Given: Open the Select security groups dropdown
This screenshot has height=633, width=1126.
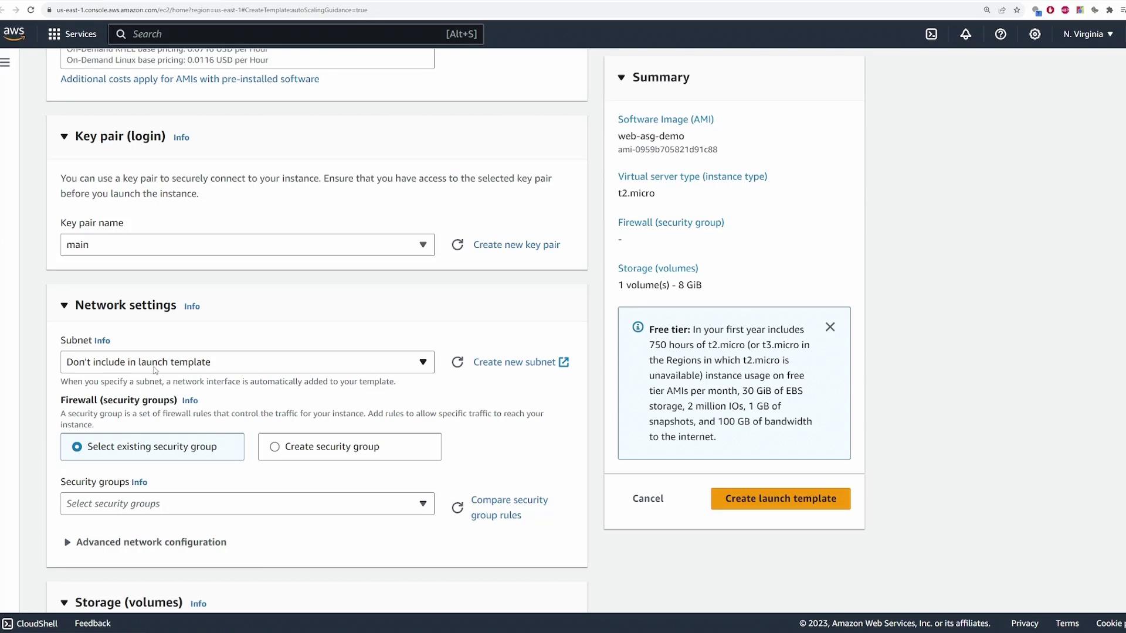Looking at the screenshot, I should (247, 503).
